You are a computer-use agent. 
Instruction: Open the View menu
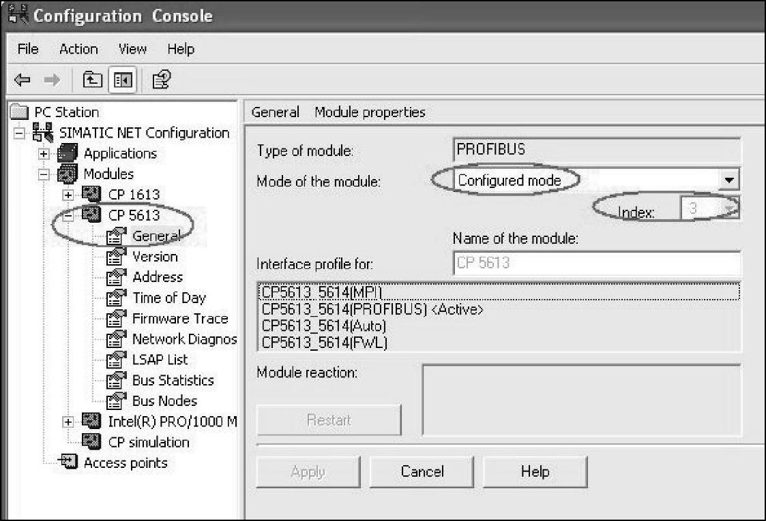(132, 49)
